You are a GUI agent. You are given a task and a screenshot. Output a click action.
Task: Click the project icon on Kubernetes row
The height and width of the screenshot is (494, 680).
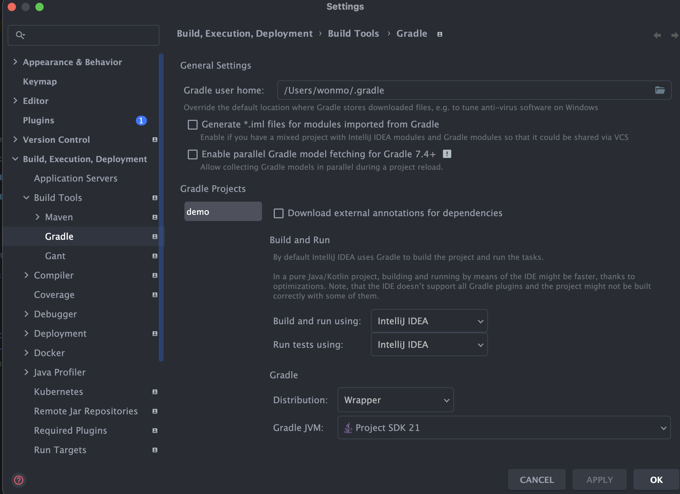click(155, 392)
